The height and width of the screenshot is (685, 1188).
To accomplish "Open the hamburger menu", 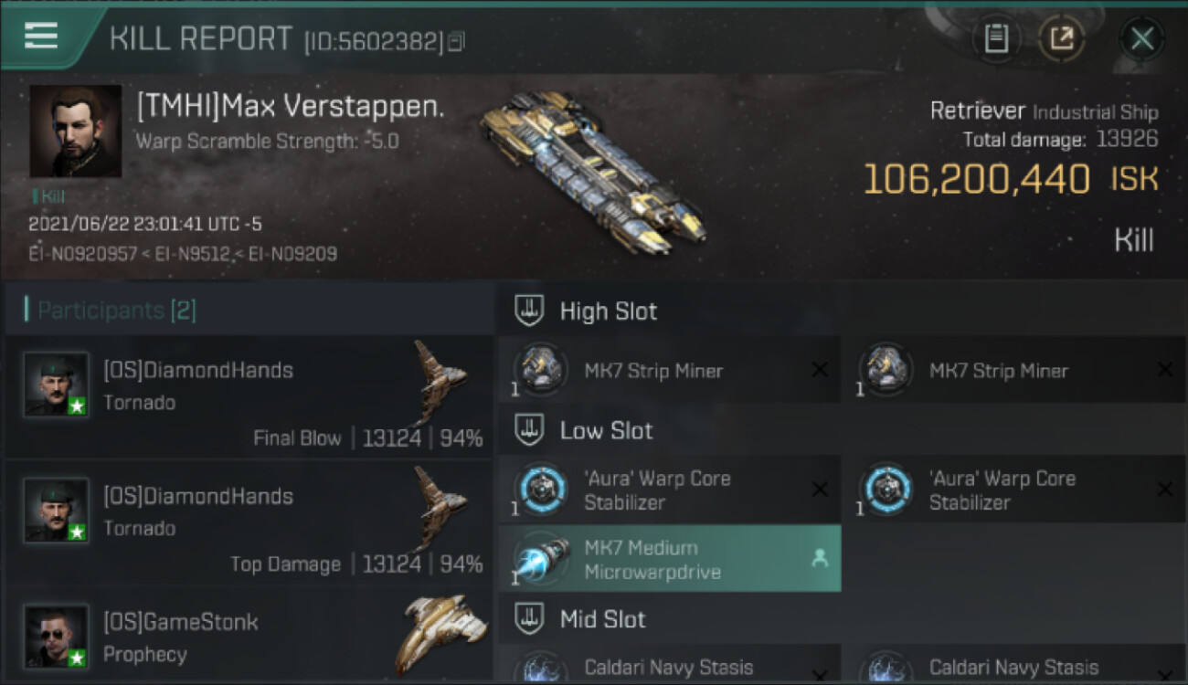I will click(x=41, y=36).
